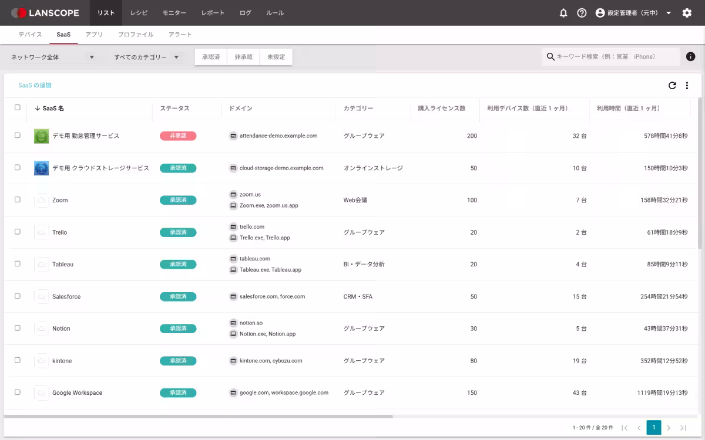Click the kintone service icon
The width and height of the screenshot is (705, 440).
click(41, 361)
